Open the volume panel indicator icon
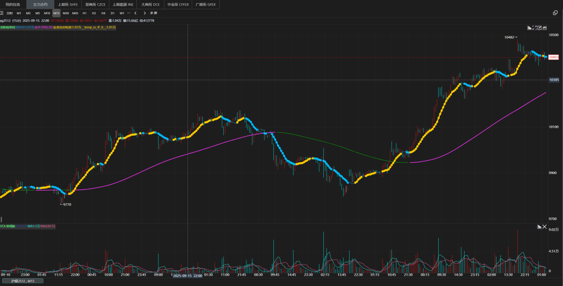This screenshot has height=286, width=563. (x=539, y=227)
